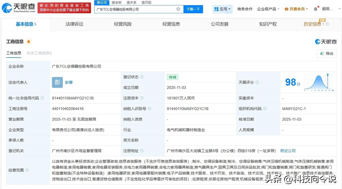This screenshot has height=189, width=342.
Task: Switch to the 基本信息 tab
Action: tap(26, 24)
